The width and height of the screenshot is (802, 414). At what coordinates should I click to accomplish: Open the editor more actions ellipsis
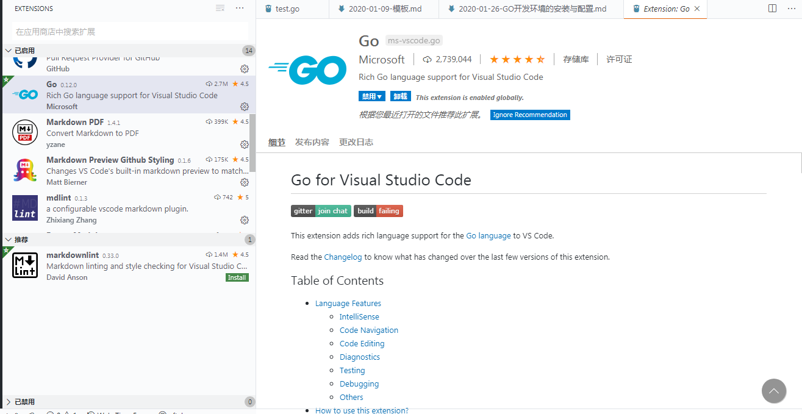coord(791,9)
